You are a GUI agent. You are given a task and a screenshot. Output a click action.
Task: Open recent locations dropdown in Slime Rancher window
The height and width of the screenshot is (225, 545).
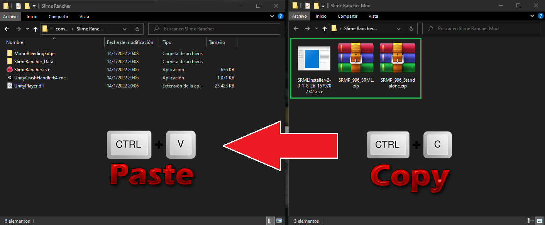[27, 29]
